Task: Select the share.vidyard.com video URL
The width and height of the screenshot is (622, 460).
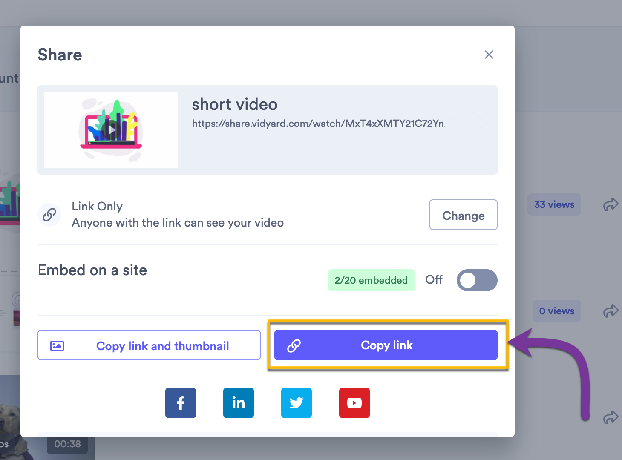Action: click(x=318, y=124)
